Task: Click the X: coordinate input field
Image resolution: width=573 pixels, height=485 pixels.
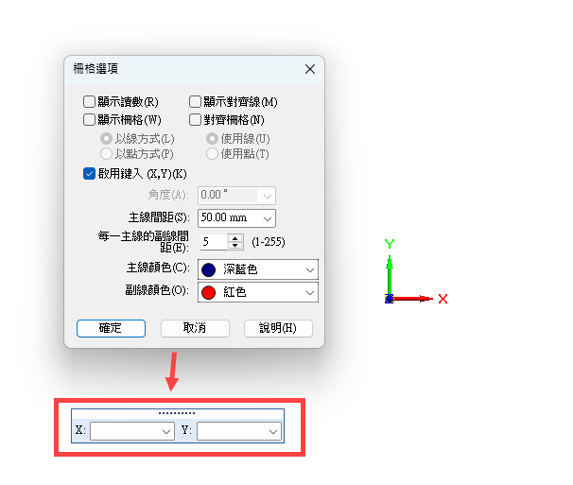Action: pyautogui.click(x=132, y=431)
